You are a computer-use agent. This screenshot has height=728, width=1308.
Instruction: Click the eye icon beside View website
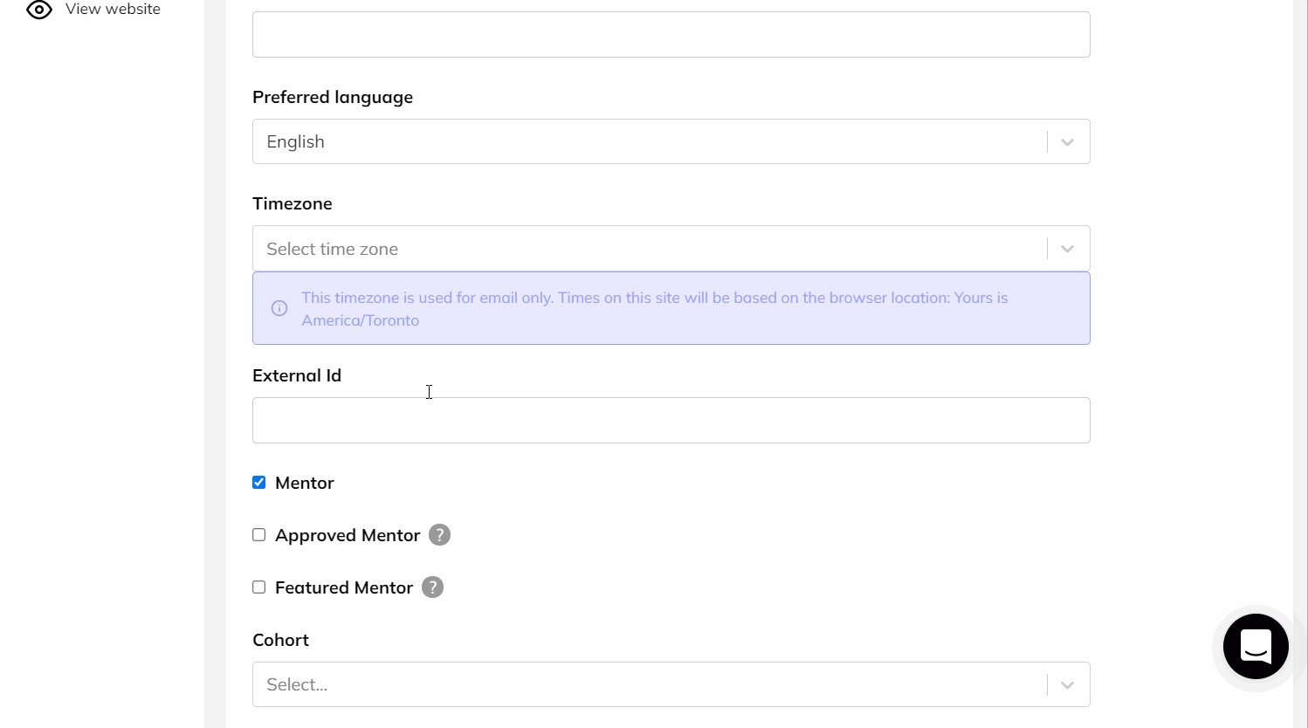point(39,10)
